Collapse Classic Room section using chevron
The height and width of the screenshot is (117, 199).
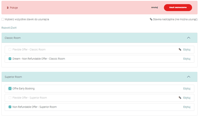189,38
